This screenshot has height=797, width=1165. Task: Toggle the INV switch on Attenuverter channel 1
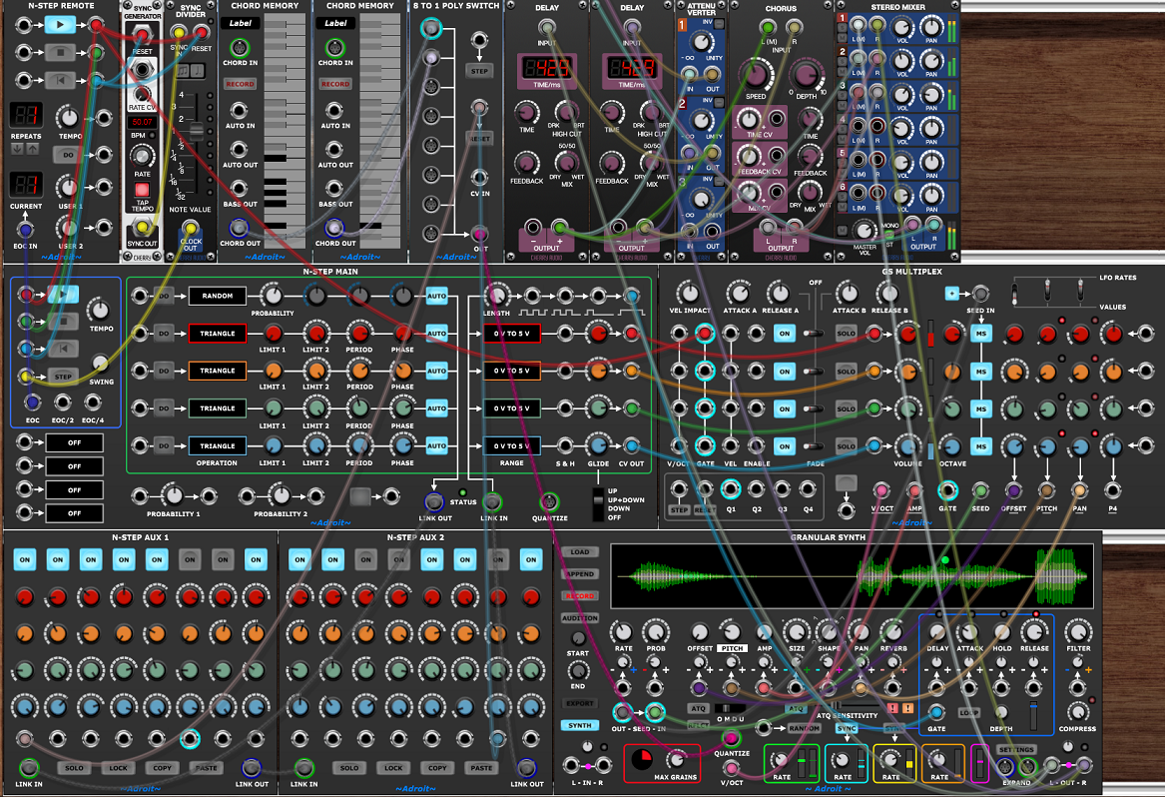point(719,25)
